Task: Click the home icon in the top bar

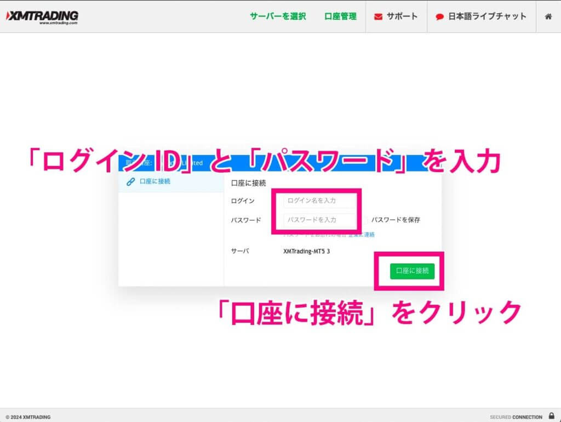Action: tap(548, 16)
